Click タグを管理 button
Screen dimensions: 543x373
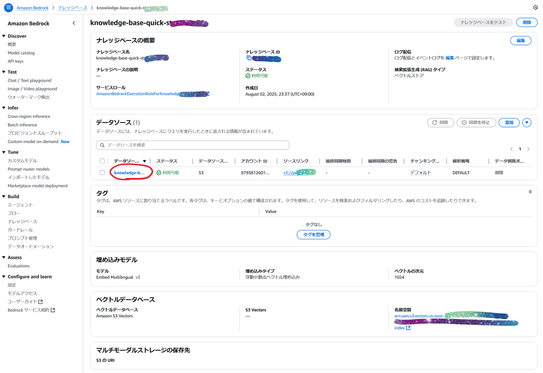[313, 235]
